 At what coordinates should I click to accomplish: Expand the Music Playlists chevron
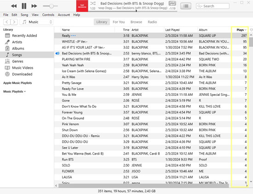click(x=25, y=92)
